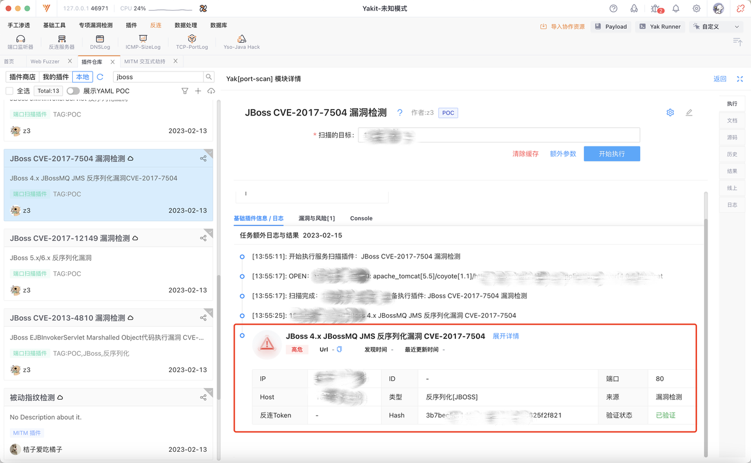
Task: Click the Yakit logo icon in title bar
Action: point(47,9)
